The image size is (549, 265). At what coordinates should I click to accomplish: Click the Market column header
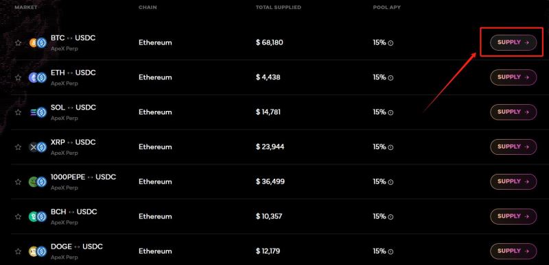(x=26, y=8)
